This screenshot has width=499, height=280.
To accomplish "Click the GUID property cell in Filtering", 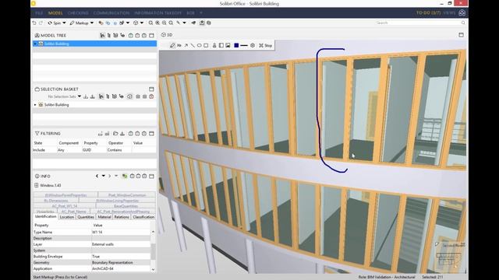I will click(94, 150).
